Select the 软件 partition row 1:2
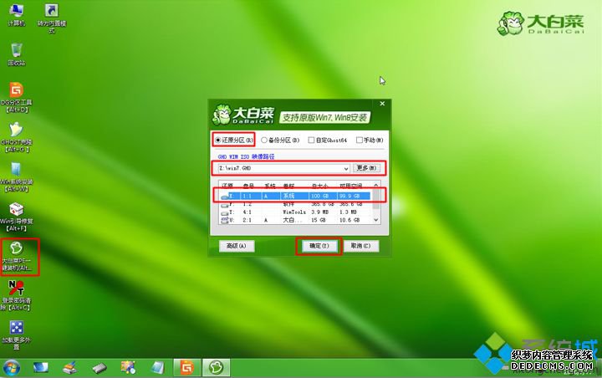The height and width of the screenshot is (378, 602). [x=295, y=204]
